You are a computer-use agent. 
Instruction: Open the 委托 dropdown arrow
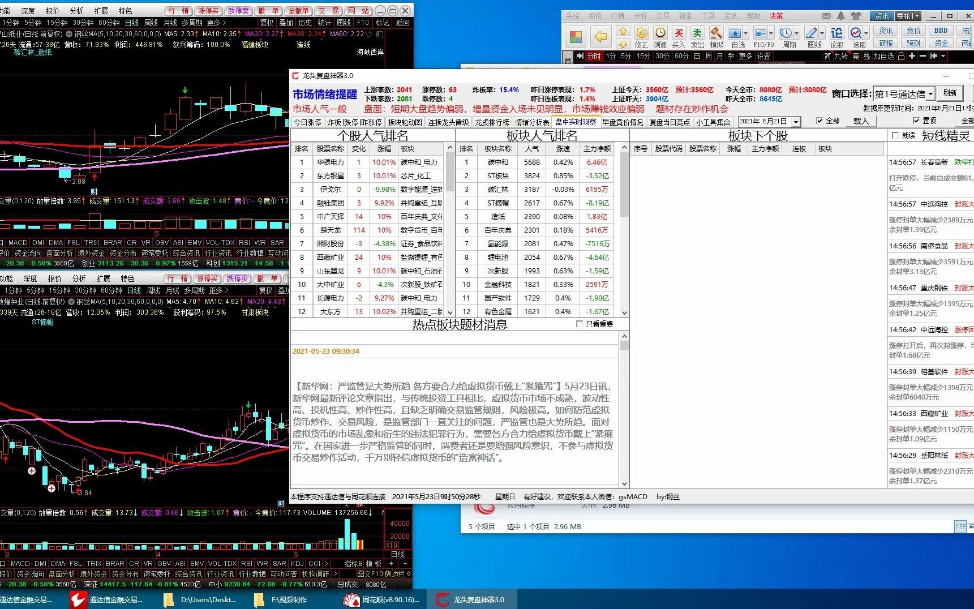[x=917, y=16]
